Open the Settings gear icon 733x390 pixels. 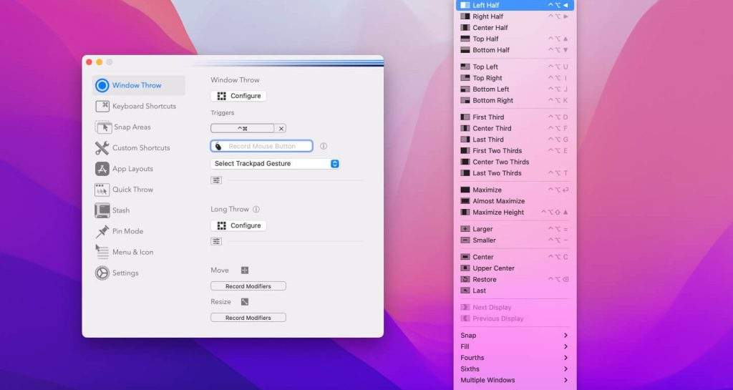point(102,273)
